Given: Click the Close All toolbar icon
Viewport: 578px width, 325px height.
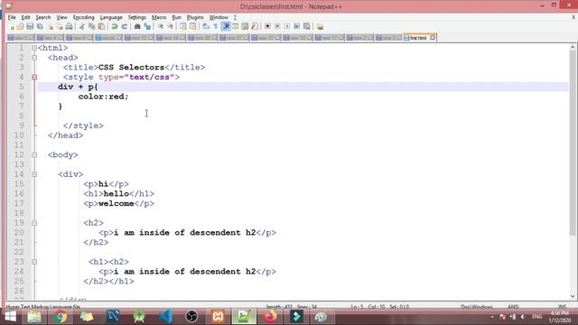Looking at the screenshot, I should (x=60, y=26).
